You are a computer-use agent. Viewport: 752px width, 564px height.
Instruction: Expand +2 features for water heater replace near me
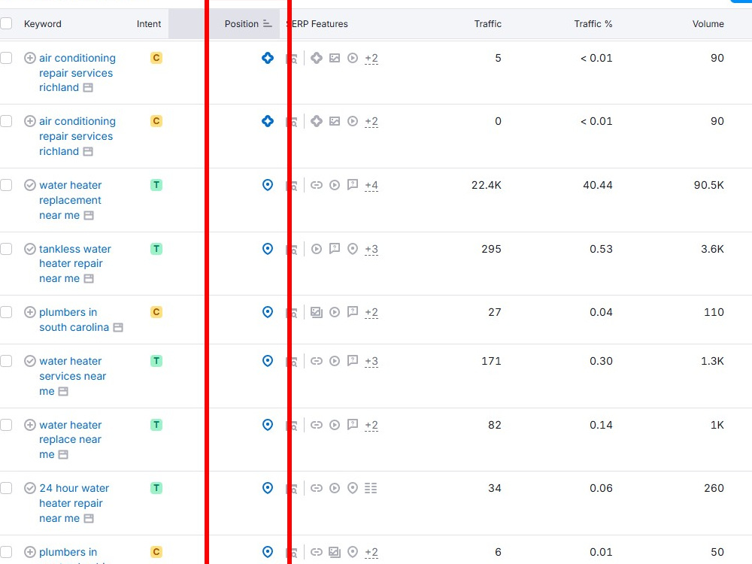(x=371, y=425)
